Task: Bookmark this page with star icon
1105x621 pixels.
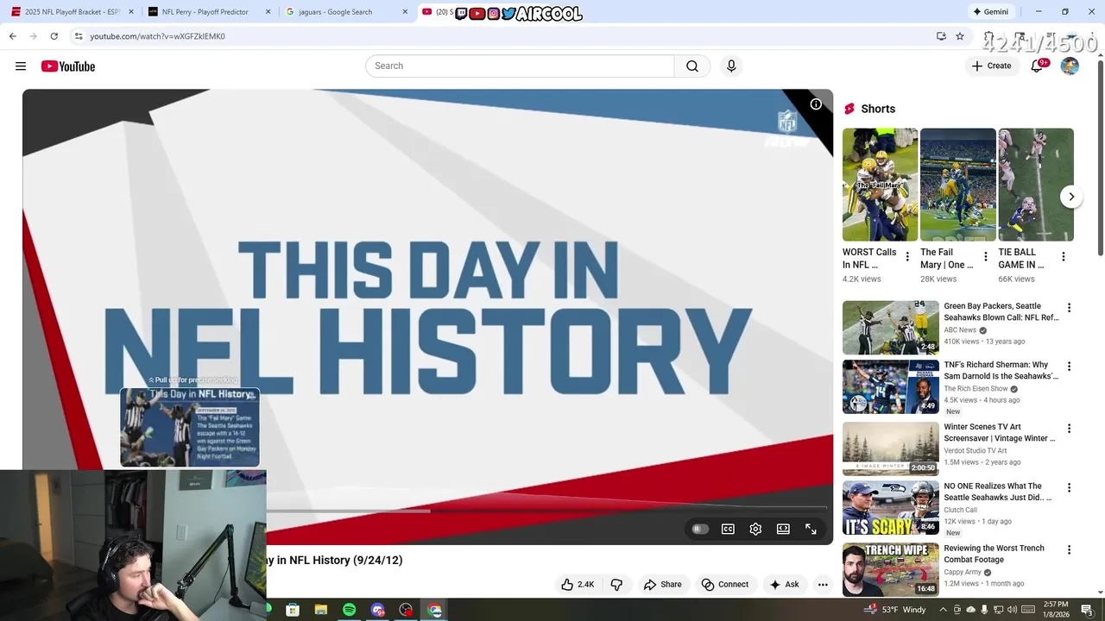Action: tap(960, 36)
